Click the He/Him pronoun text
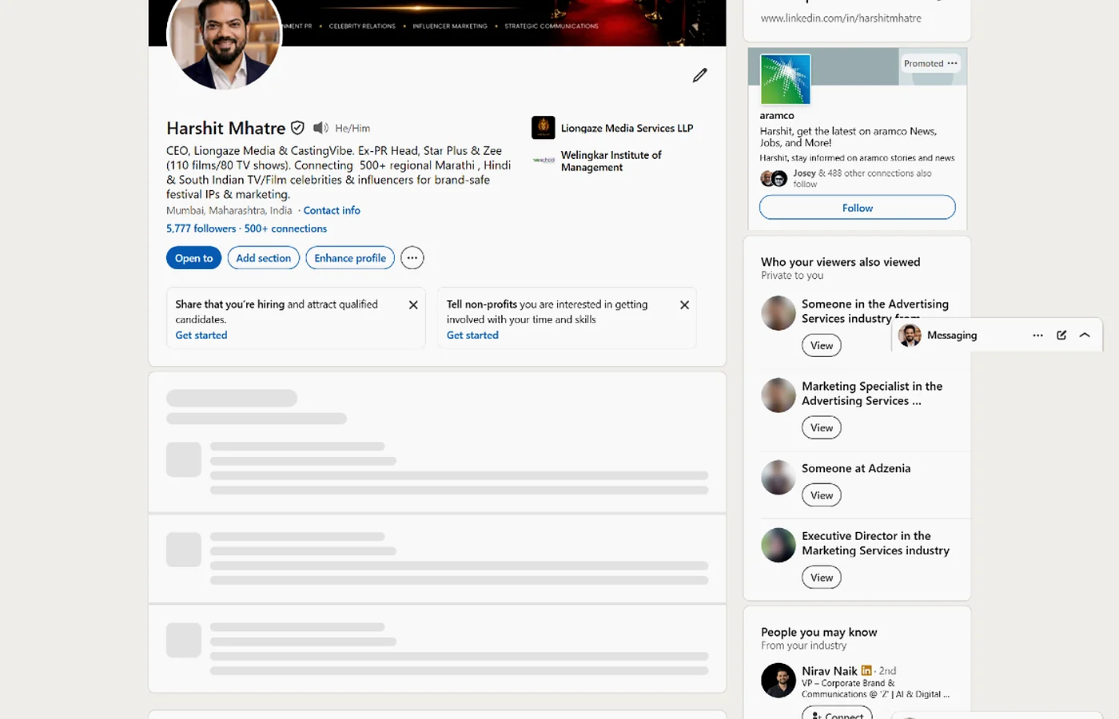 352,128
